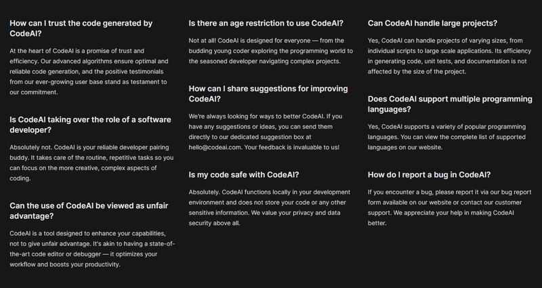Click the answer about CodeAI functioning locally
This screenshot has width=542, height=288.
[x=269, y=207]
